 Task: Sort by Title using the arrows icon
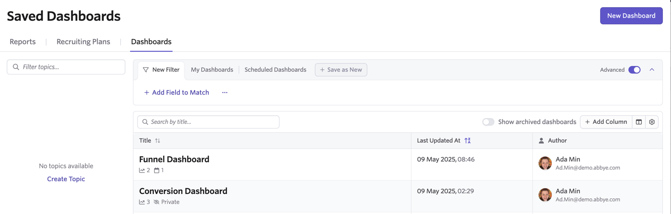tap(158, 140)
